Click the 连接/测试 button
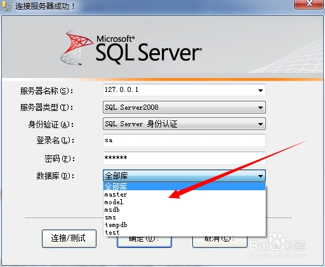 [x=69, y=238]
